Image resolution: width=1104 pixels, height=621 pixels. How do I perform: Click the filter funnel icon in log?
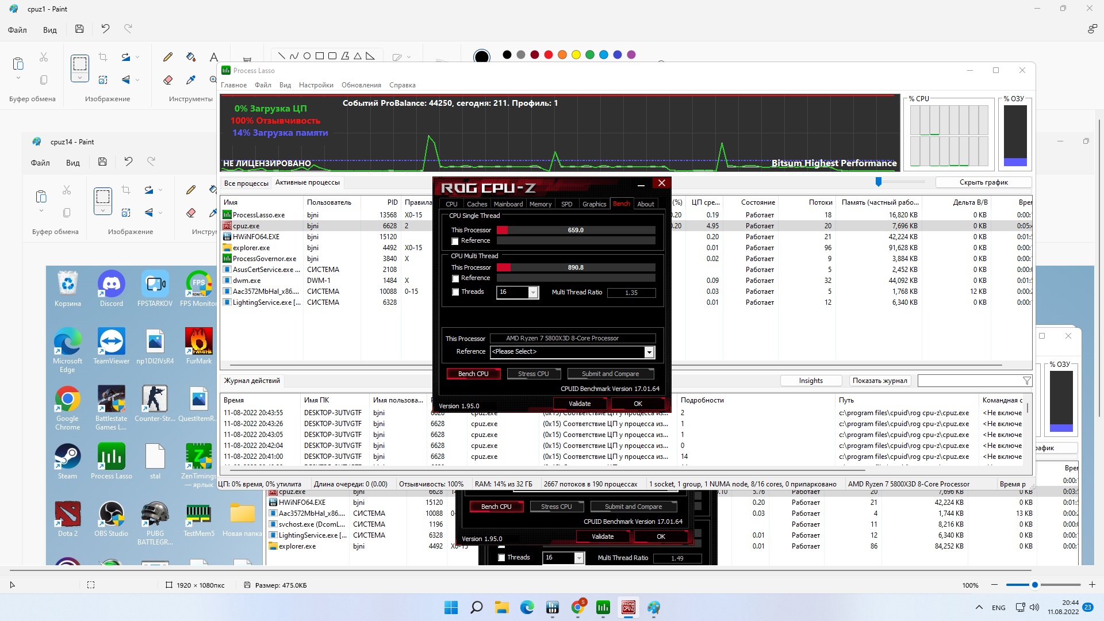[x=1027, y=381]
